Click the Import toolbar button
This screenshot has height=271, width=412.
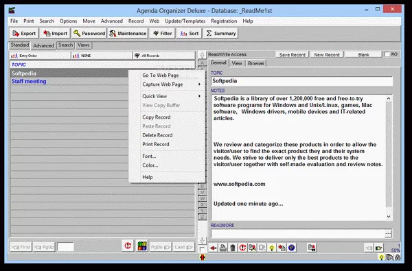point(55,34)
